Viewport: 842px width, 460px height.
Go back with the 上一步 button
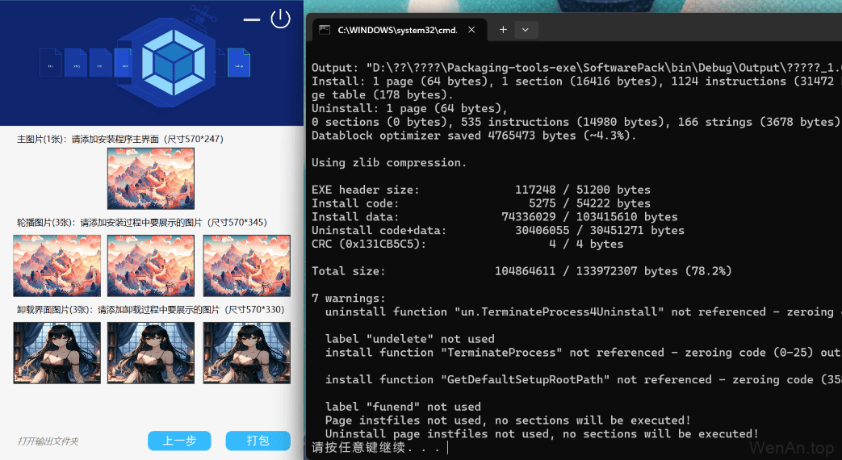(x=179, y=441)
